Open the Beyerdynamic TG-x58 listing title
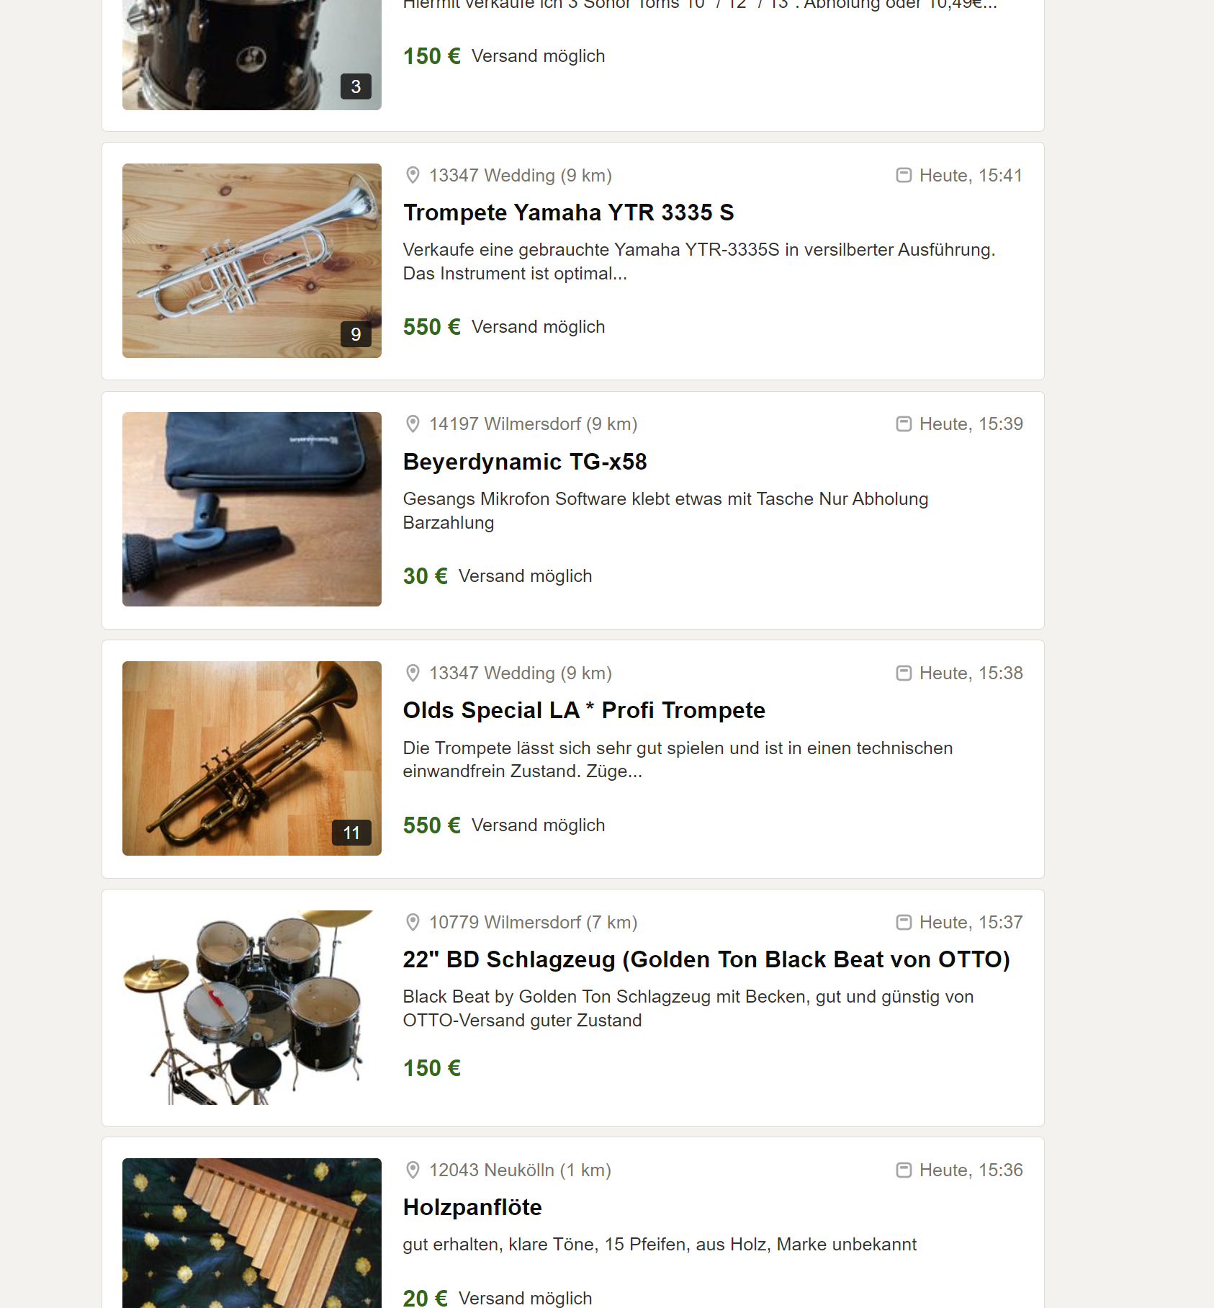Screen dimensions: 1214x1308 525,462
